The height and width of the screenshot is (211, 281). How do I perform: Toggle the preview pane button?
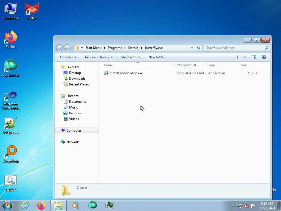(x=254, y=57)
